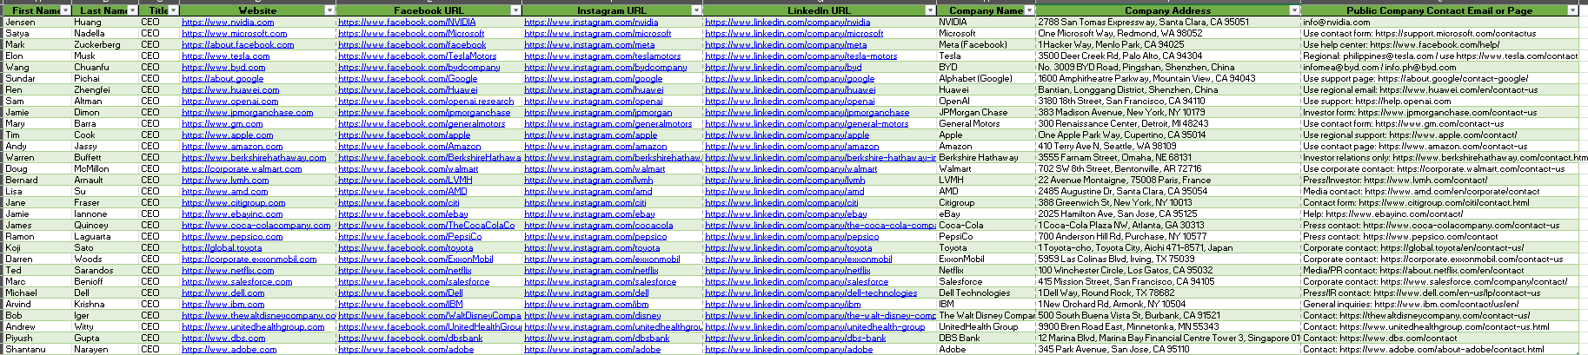Open the https://www.byd.com website link
This screenshot has width=1588, height=355.
pyautogui.click(x=223, y=68)
